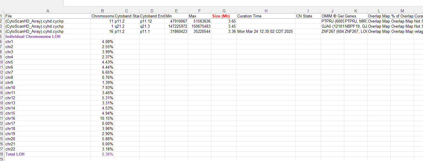
Task: Select the Total LOH value 0.36%
Action: tap(102, 154)
